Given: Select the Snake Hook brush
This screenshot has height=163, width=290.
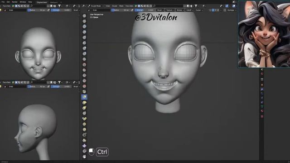Looking at the screenshot, I should [x=84, y=108].
